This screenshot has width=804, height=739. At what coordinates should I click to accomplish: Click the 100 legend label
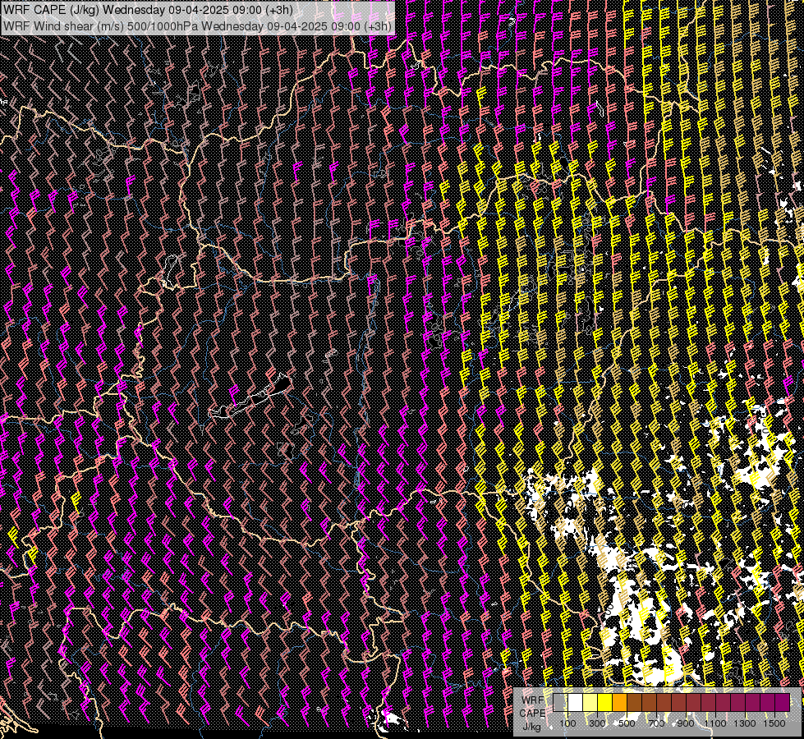tap(567, 723)
